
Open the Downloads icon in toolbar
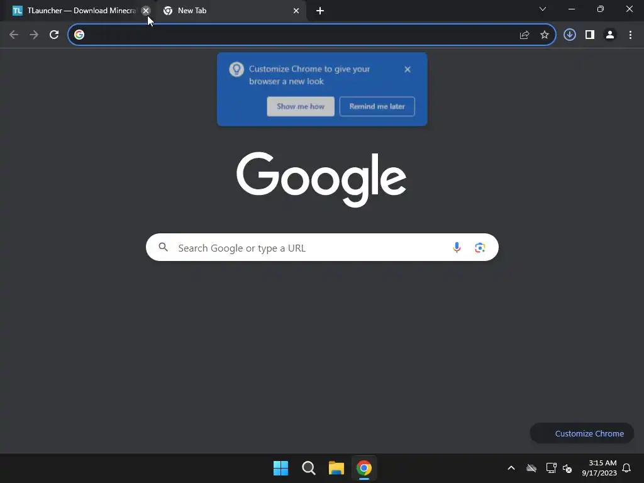(x=570, y=35)
